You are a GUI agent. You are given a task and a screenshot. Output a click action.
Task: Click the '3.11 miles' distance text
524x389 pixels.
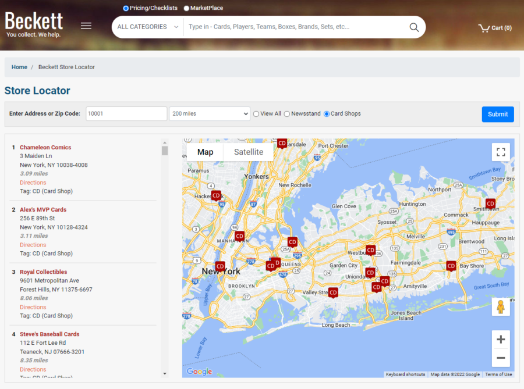point(34,236)
